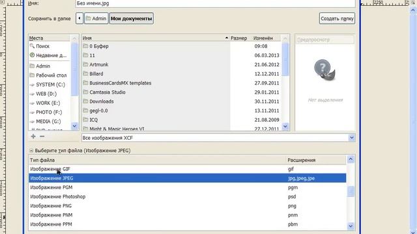Click the file list scroll down arrow
Screen dimensions: 417x234
[x=285, y=126]
